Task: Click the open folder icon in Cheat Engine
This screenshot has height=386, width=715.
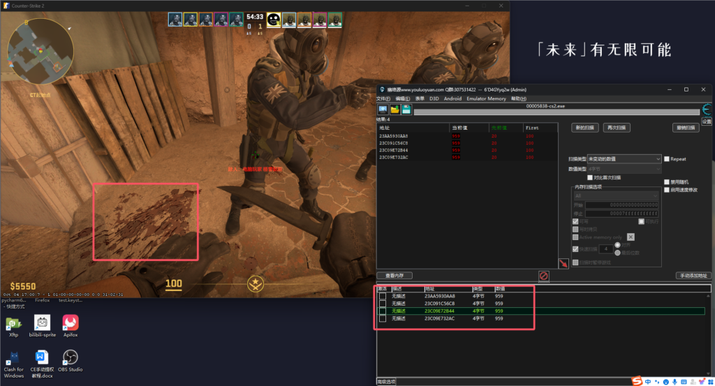Action: (395, 110)
